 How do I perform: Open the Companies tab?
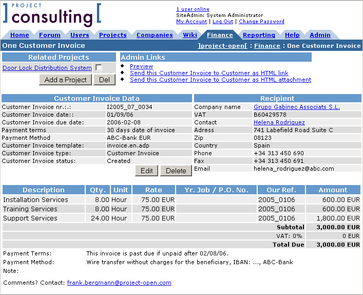155,35
